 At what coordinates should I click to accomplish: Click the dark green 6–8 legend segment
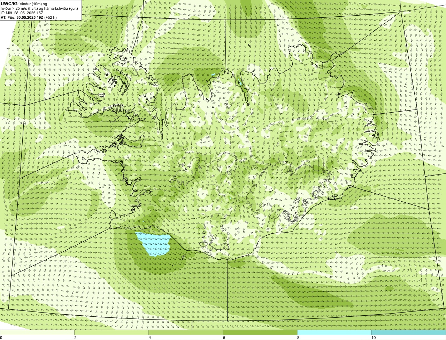coord(260,333)
